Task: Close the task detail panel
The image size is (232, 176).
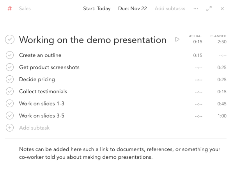Action: coord(222,9)
